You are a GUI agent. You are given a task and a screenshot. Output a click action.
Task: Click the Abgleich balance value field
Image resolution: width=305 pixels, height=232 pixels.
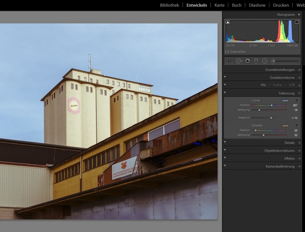click(x=294, y=118)
